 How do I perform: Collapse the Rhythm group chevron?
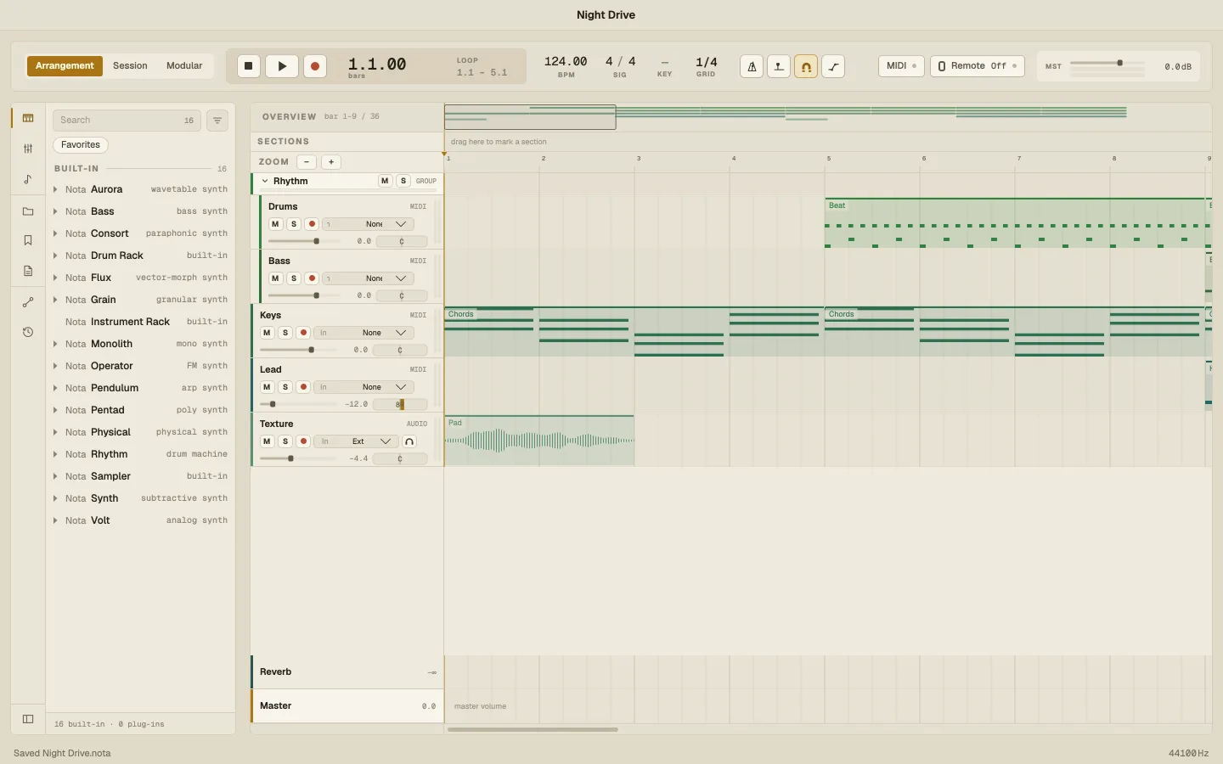coord(265,181)
